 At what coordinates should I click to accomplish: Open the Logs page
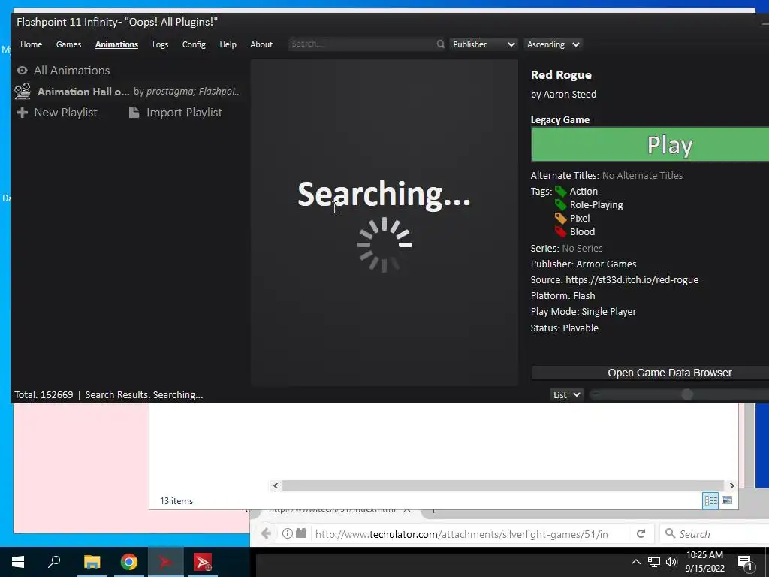click(x=161, y=44)
